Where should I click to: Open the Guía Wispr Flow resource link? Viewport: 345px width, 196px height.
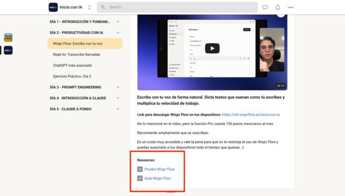[158, 178]
